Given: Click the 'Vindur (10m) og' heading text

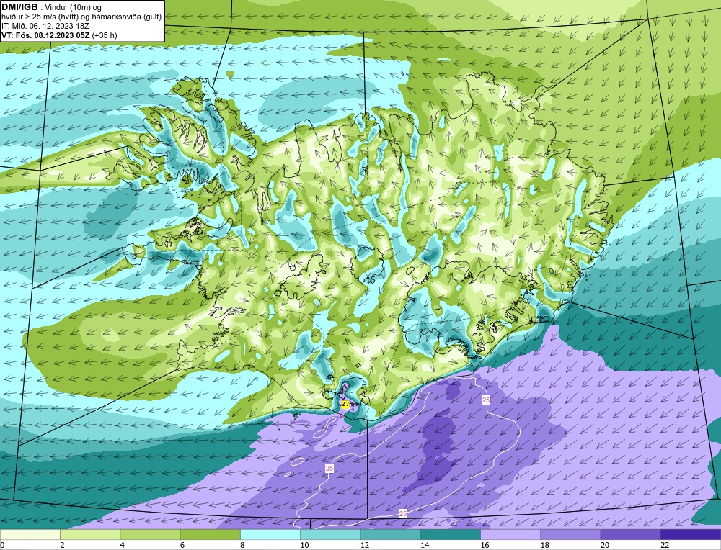Looking at the screenshot, I should tap(74, 7).
